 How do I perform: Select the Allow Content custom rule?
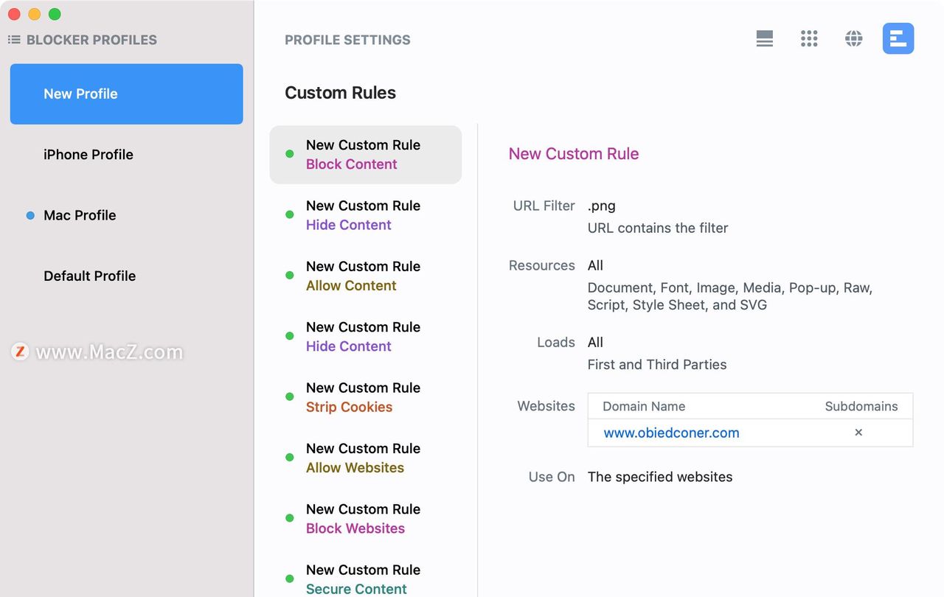[x=363, y=276]
